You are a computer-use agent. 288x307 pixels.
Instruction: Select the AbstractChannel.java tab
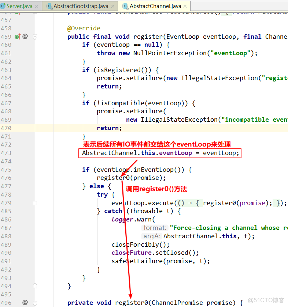coord(155,6)
